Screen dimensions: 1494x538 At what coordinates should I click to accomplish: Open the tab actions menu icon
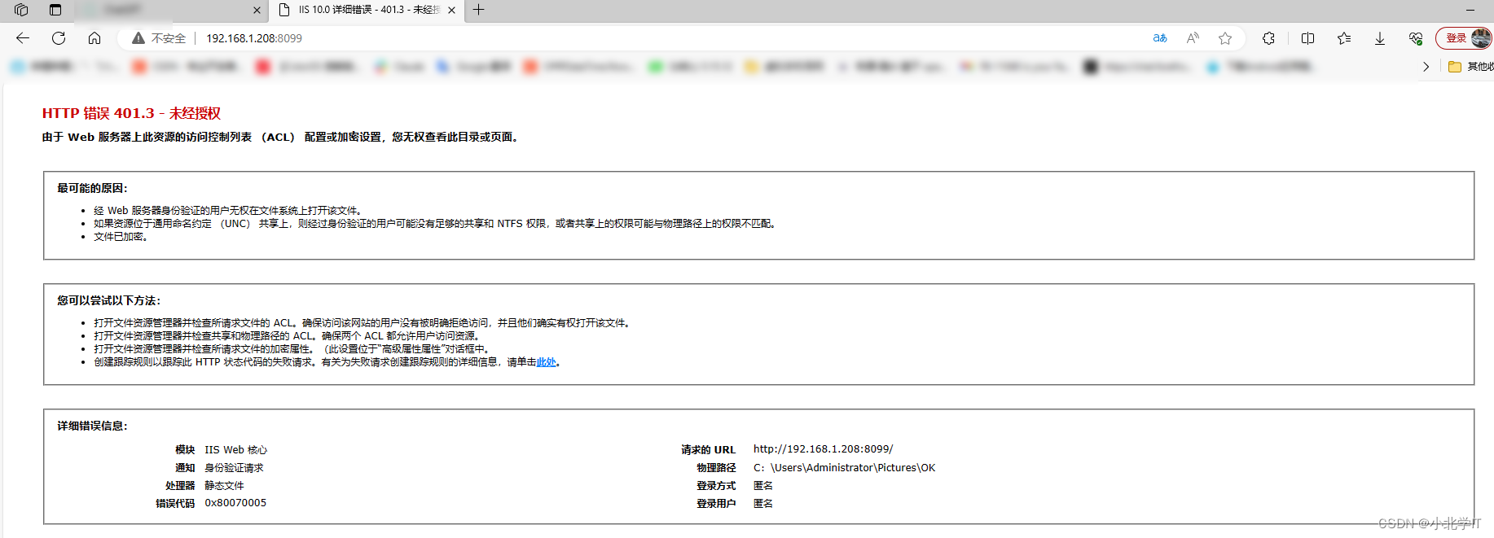(55, 10)
